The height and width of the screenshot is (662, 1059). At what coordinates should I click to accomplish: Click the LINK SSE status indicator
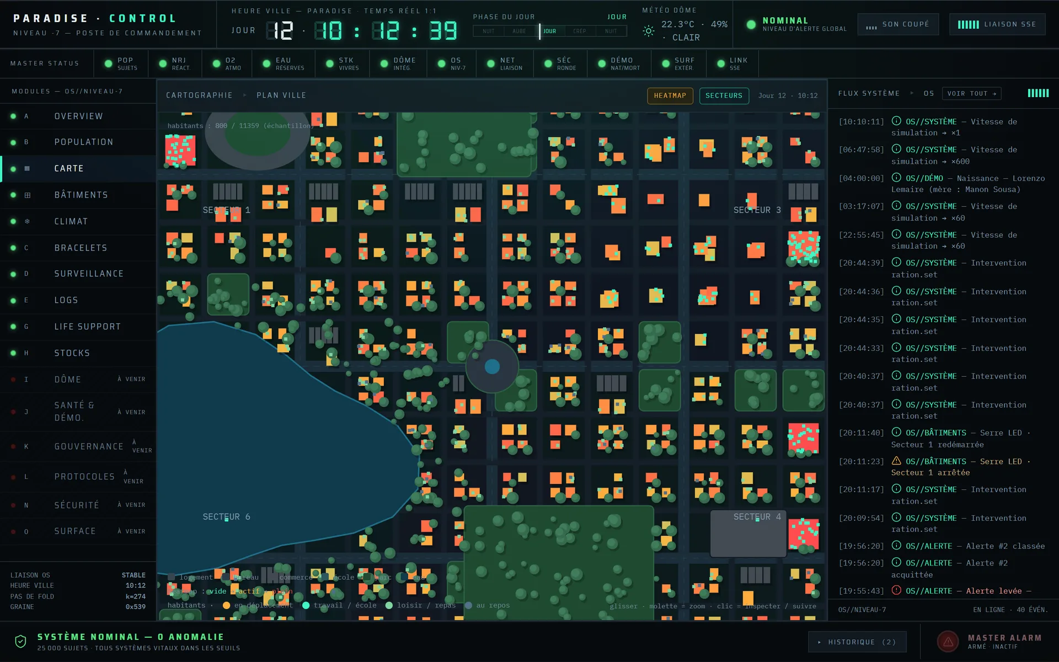point(732,63)
